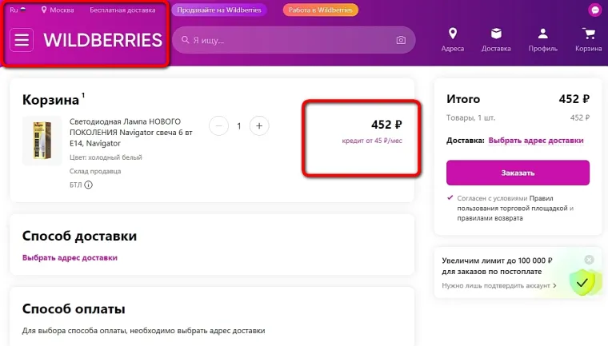The height and width of the screenshot is (346, 608).
Task: Click the Я ищу search field
Action: 288,40
